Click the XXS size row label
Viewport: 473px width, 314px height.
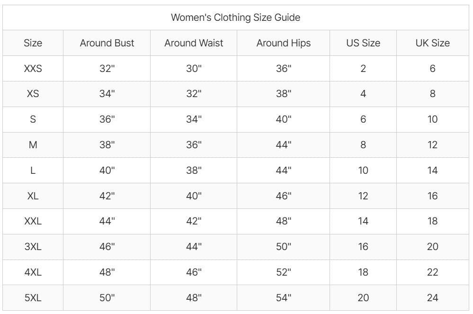pos(33,69)
